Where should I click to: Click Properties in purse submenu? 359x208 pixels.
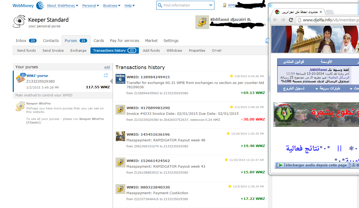coord(197,50)
